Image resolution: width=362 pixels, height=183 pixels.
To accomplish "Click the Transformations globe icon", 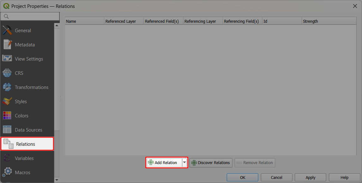I will click(8, 87).
